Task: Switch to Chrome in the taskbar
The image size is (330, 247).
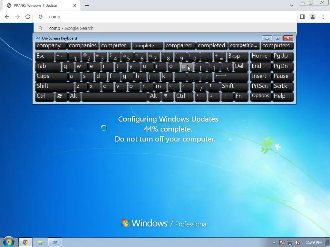Action: point(25,242)
